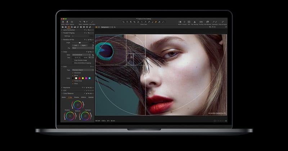This screenshot has width=288, height=151.
Task: Pick the yellow grid color swatch
Action: (x=83, y=78)
